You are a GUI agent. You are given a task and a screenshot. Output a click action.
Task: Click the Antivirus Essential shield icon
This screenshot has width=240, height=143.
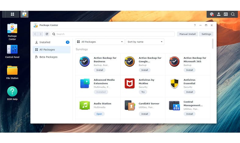click(175, 83)
